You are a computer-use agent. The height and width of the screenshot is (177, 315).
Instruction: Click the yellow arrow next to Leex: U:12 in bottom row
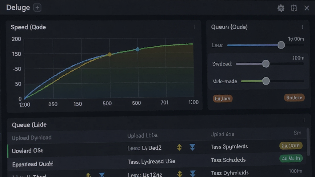tap(179, 174)
